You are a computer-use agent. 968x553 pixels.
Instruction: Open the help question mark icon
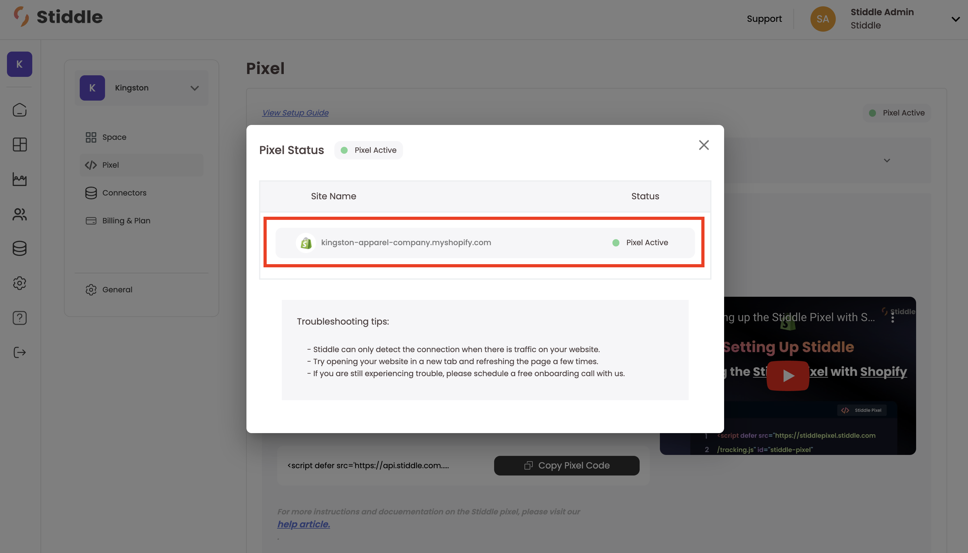[x=19, y=318]
